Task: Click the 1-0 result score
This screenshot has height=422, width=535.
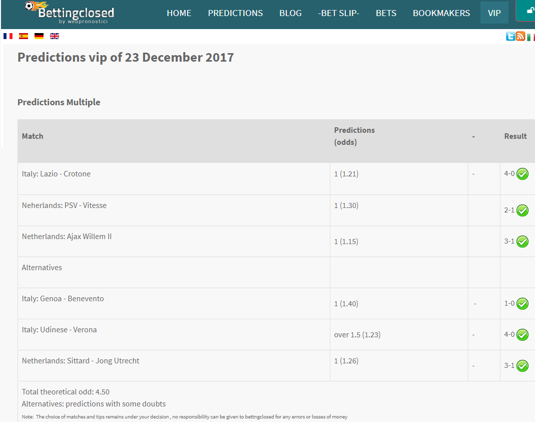Action: [509, 303]
